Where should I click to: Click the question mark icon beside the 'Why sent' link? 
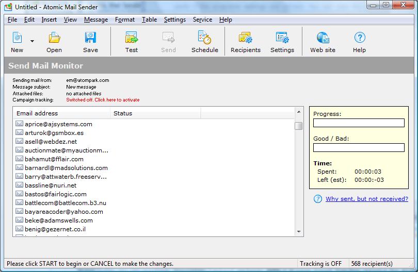pos(318,199)
